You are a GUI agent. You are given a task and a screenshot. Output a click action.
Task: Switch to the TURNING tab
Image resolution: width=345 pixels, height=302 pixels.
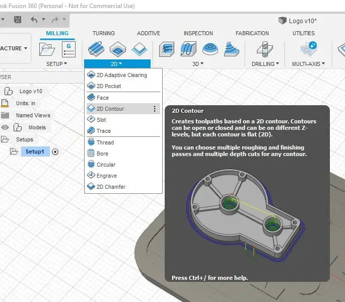(104, 33)
